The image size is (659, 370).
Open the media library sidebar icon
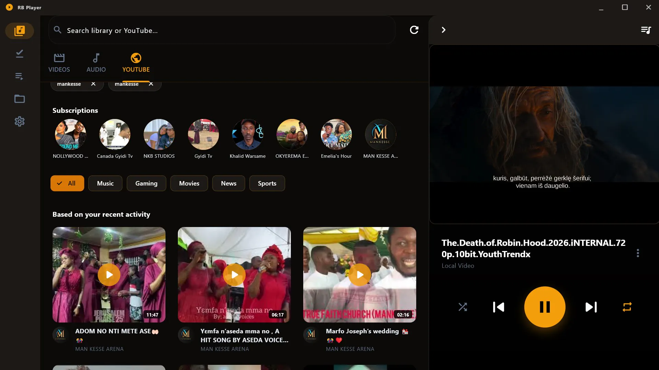[20, 31]
